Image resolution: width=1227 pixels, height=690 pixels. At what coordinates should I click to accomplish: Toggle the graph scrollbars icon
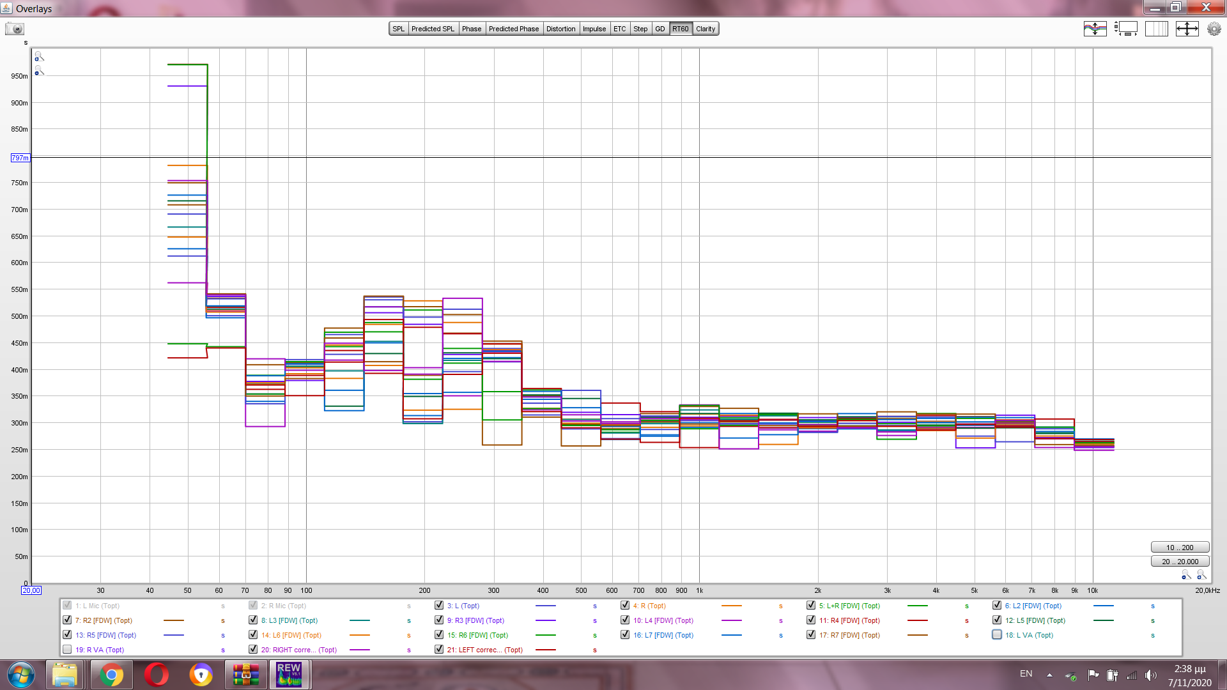(x=1125, y=29)
